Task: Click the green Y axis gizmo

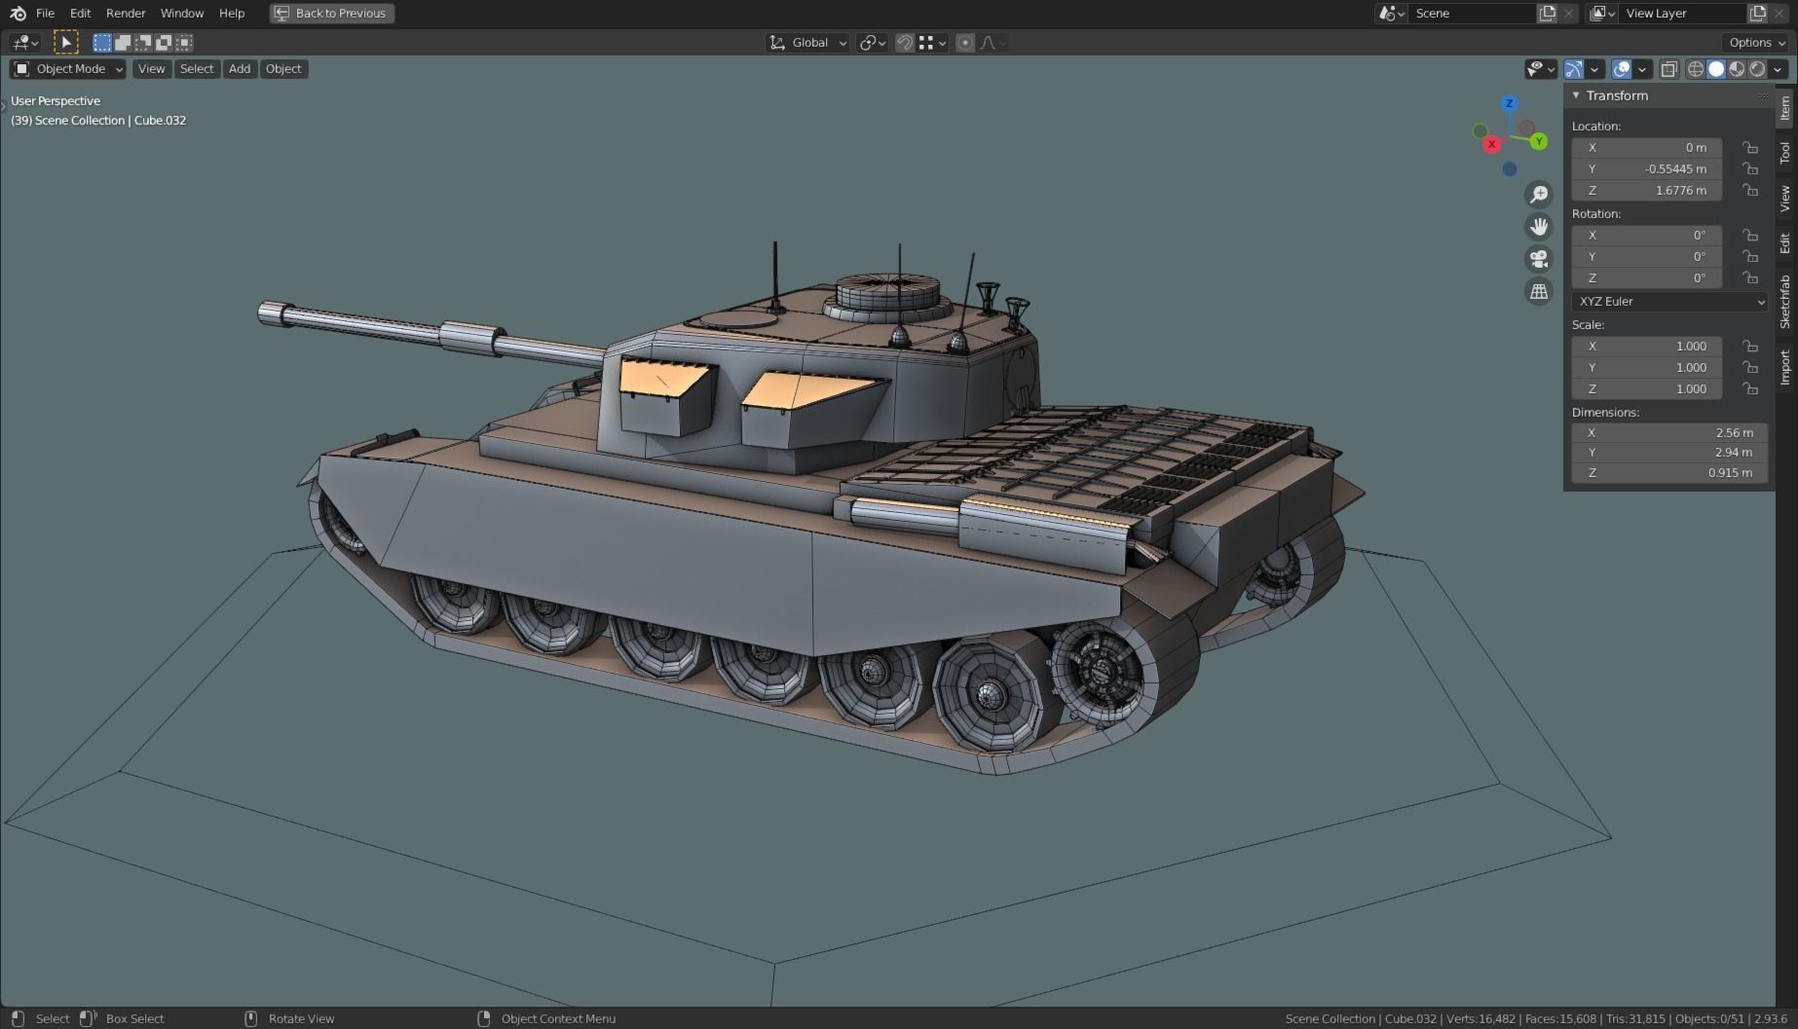Action: click(1539, 142)
